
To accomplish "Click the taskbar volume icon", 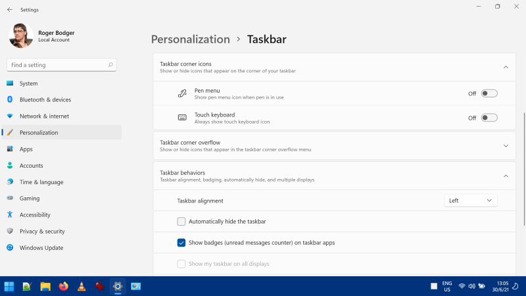I will click(x=472, y=286).
